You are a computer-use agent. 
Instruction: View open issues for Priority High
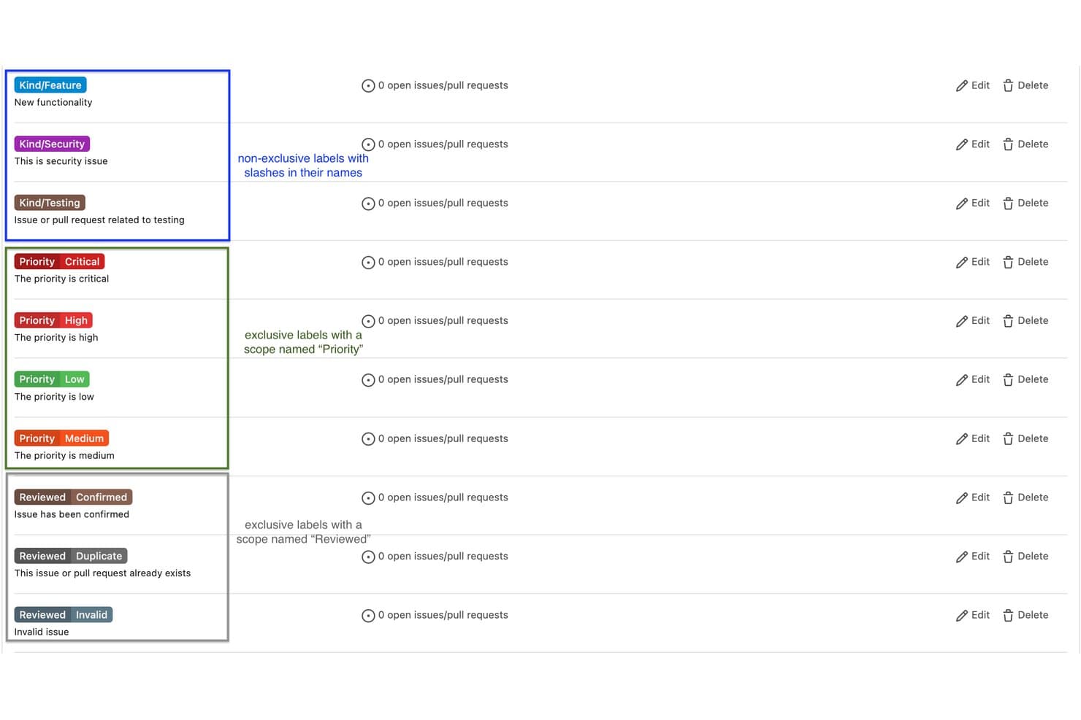pos(435,321)
